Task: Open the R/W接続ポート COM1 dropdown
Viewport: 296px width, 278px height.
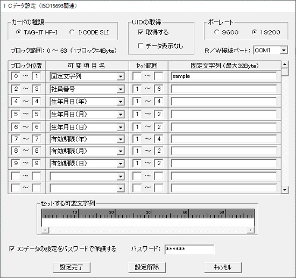Action: point(284,51)
